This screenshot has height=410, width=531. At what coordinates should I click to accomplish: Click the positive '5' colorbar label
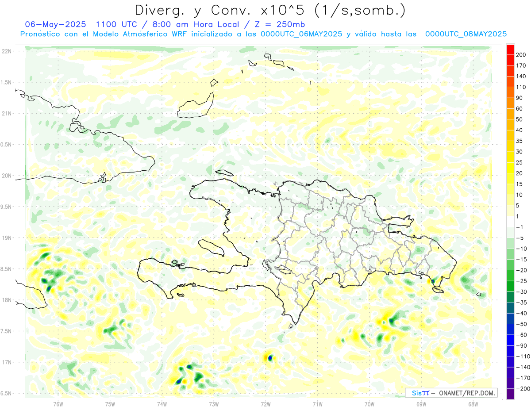518,206
